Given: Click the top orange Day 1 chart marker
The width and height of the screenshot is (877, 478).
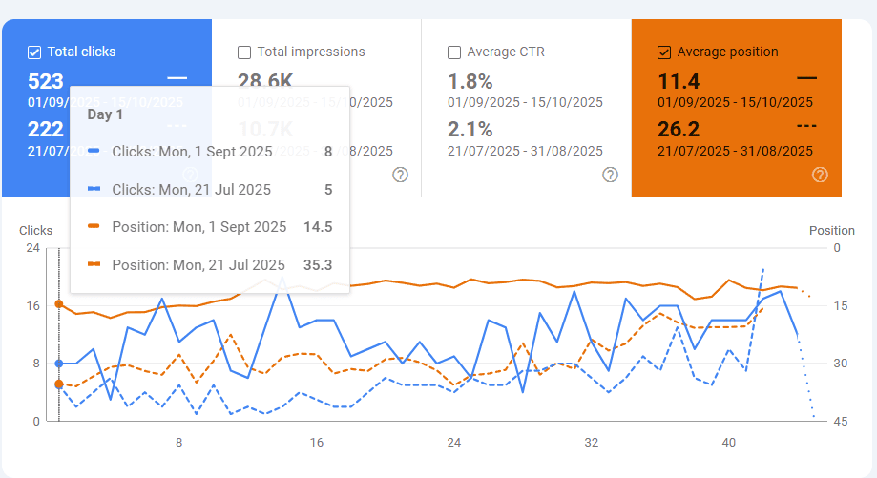Looking at the screenshot, I should 59,304.
